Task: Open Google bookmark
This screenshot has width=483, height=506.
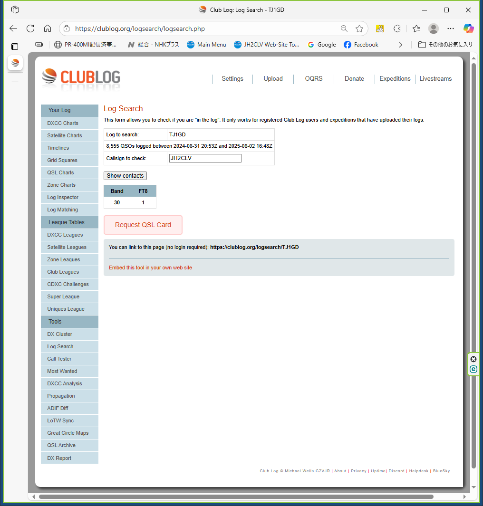Action: [322, 45]
